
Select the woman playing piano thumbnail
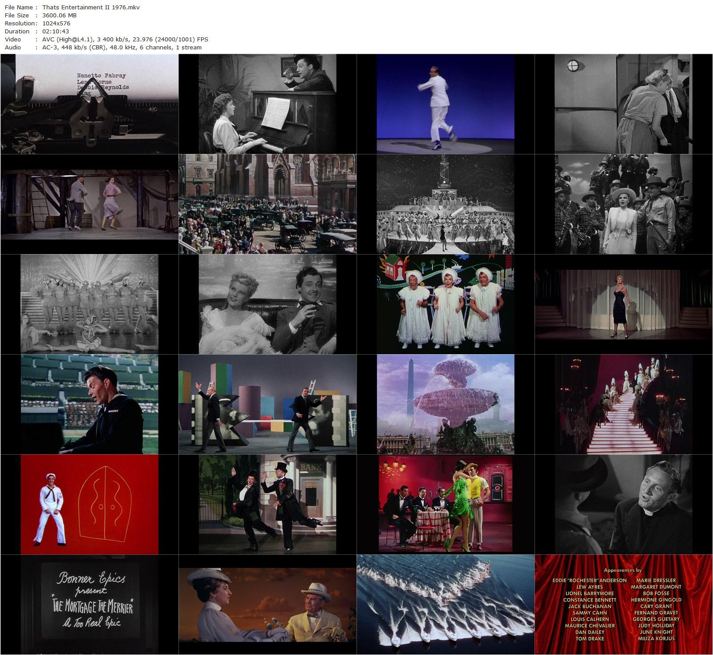(x=267, y=104)
